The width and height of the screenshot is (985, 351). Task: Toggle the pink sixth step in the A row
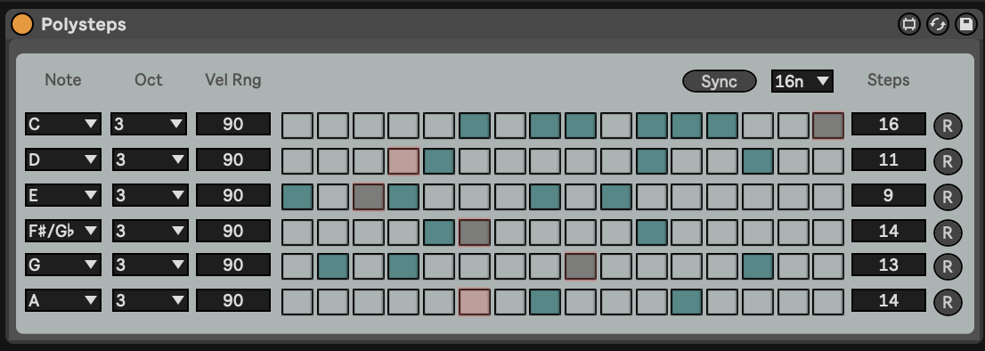(475, 302)
